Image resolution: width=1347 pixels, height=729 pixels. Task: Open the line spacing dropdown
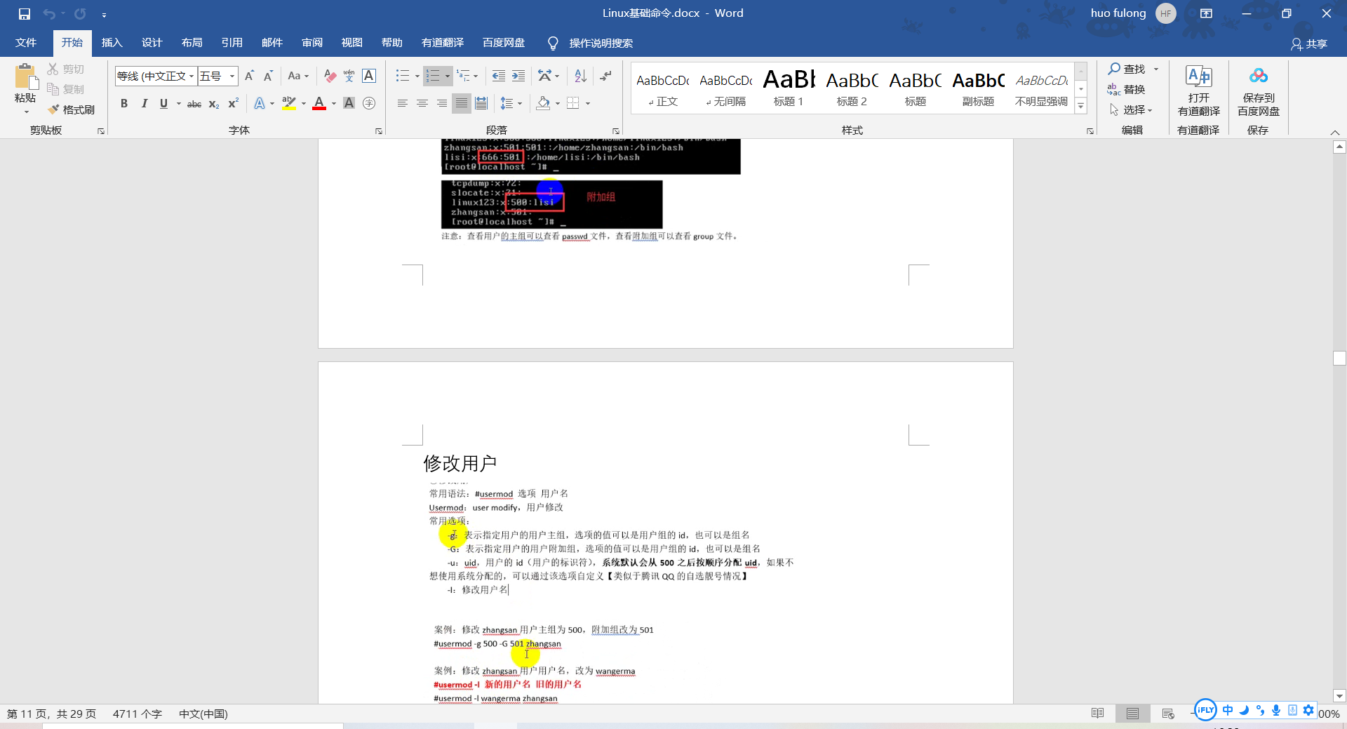coord(519,103)
